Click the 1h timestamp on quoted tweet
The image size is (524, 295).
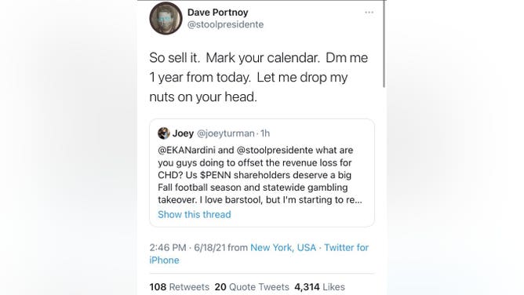265,133
